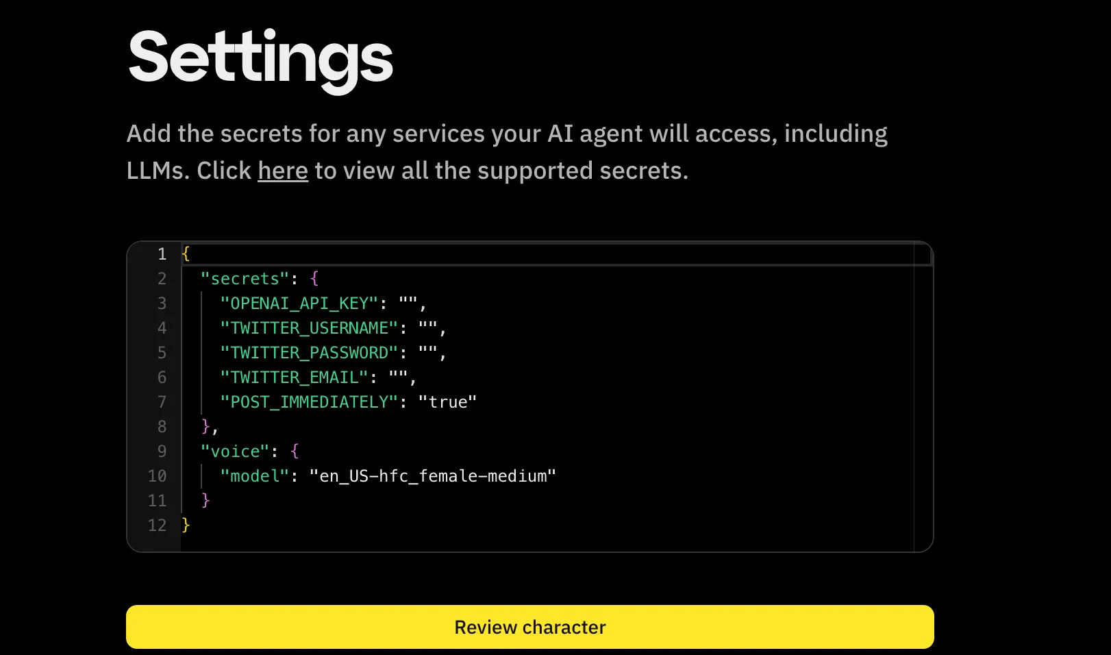Click the "here" hyperlink

282,170
